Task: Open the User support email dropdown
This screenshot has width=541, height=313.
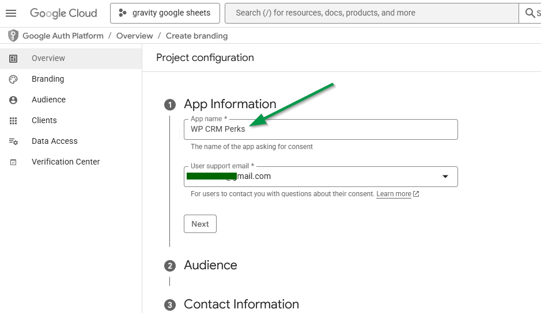Action: click(321, 177)
